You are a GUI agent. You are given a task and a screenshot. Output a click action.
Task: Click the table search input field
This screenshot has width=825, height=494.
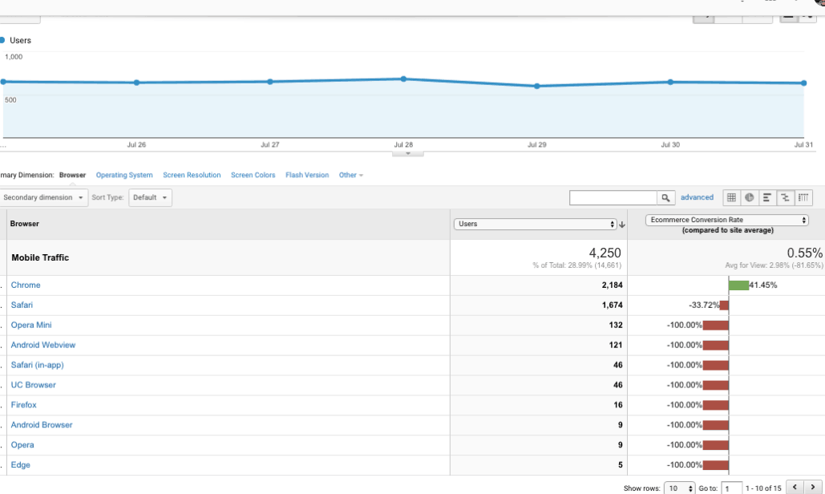point(613,197)
